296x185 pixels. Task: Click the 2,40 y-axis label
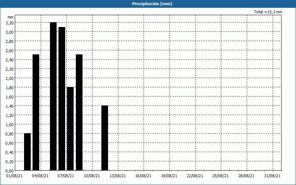[10, 60]
